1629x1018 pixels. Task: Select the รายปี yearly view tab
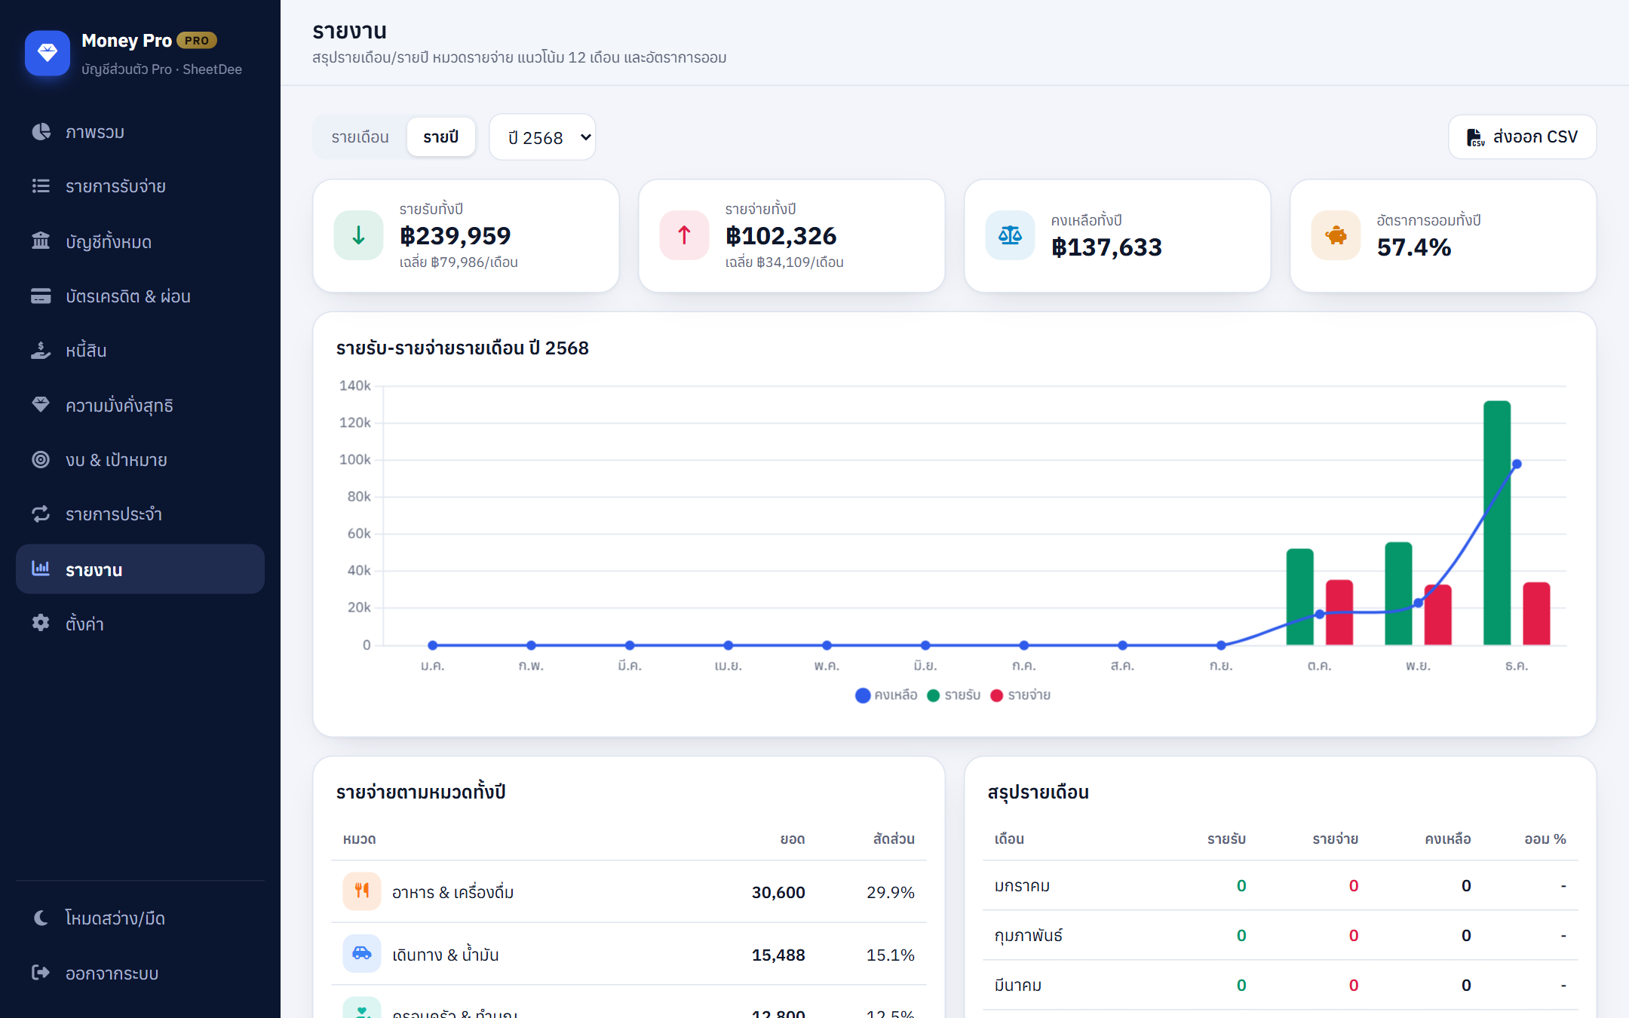(x=441, y=137)
